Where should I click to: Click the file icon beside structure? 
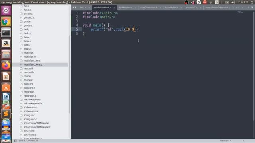pos(21,131)
